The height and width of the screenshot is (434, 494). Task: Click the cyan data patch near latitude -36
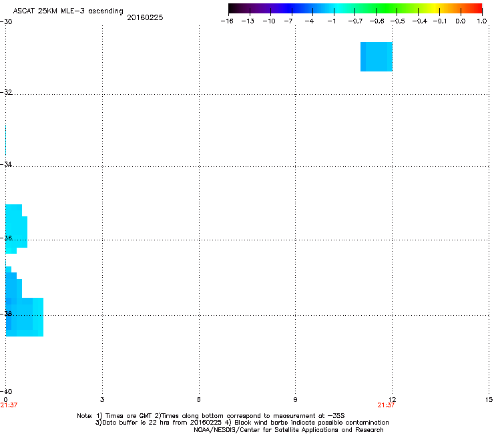pos(16,229)
